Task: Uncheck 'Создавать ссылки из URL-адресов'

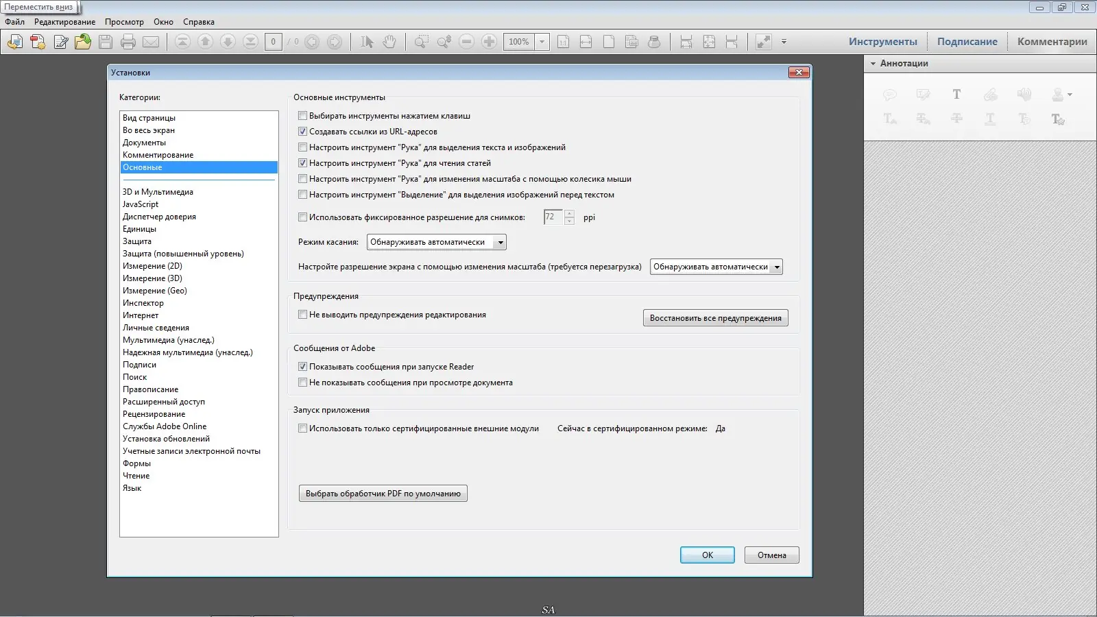Action: 302,132
